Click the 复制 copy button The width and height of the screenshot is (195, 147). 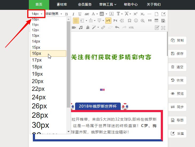click(177, 40)
